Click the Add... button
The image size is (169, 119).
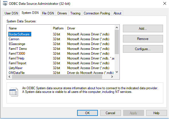pos(143,29)
